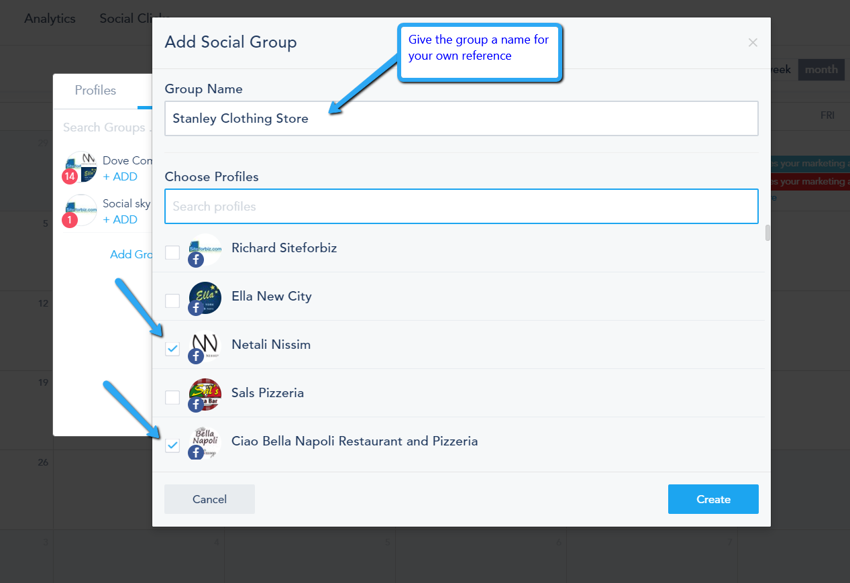The height and width of the screenshot is (583, 850).
Task: Select the Richard Siteforbiz profile name
Action: (284, 248)
